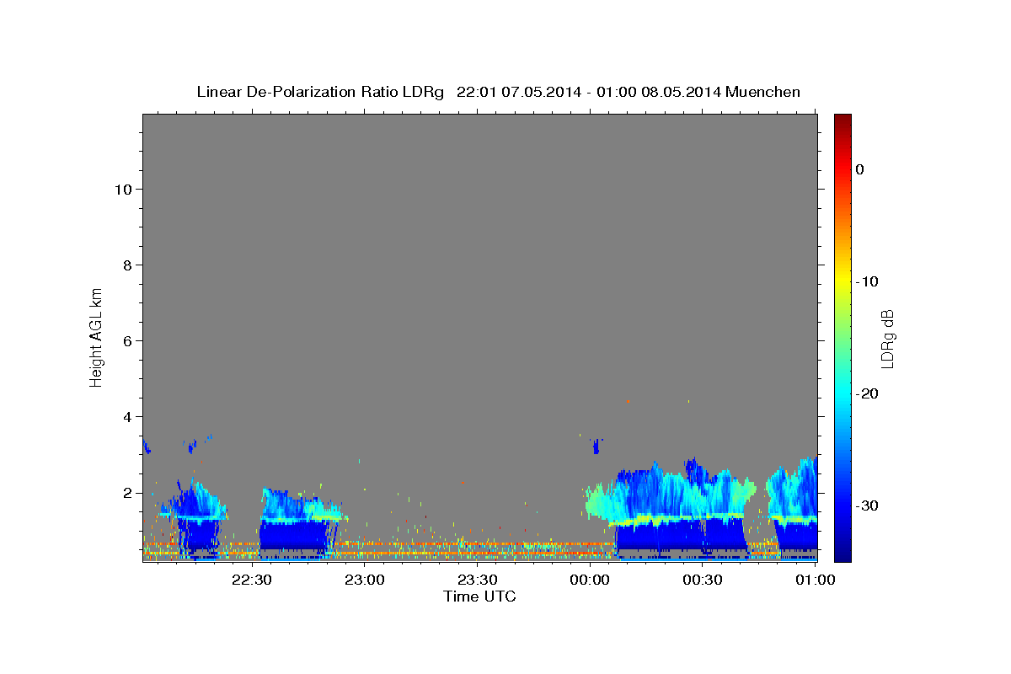Click the LDRg dB colorbar title
The image size is (1011, 674).
point(887,338)
